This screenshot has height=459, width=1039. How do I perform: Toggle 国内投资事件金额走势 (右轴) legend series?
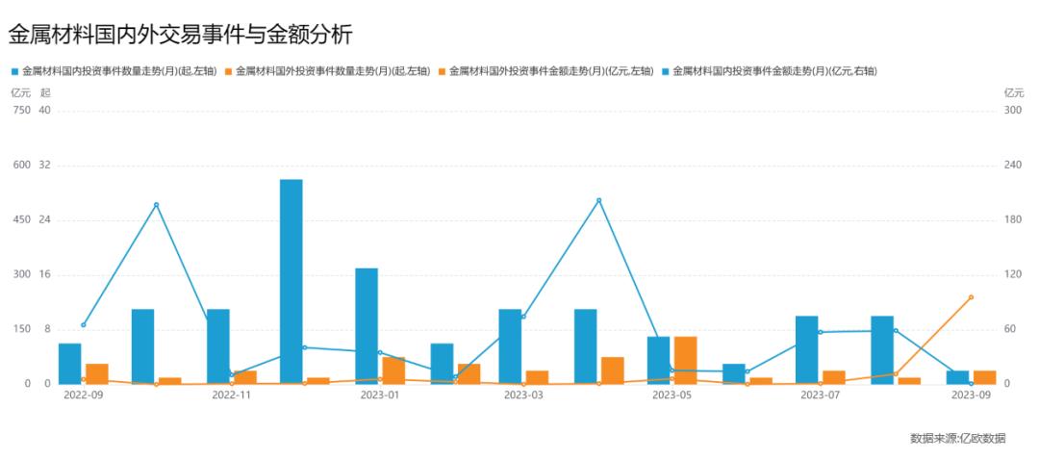click(x=774, y=71)
